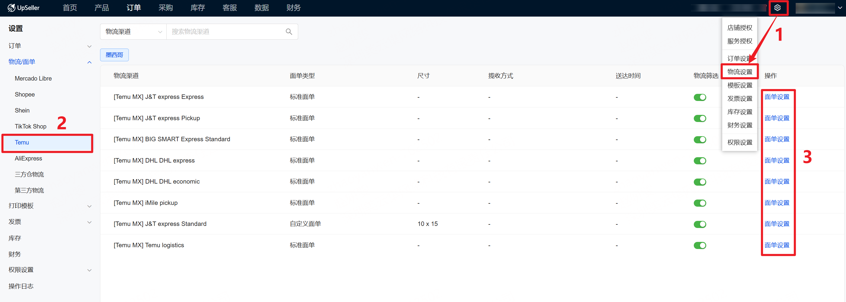
Task: Click 面单设置 for BIG SMART Express Standard
Action: point(777,139)
